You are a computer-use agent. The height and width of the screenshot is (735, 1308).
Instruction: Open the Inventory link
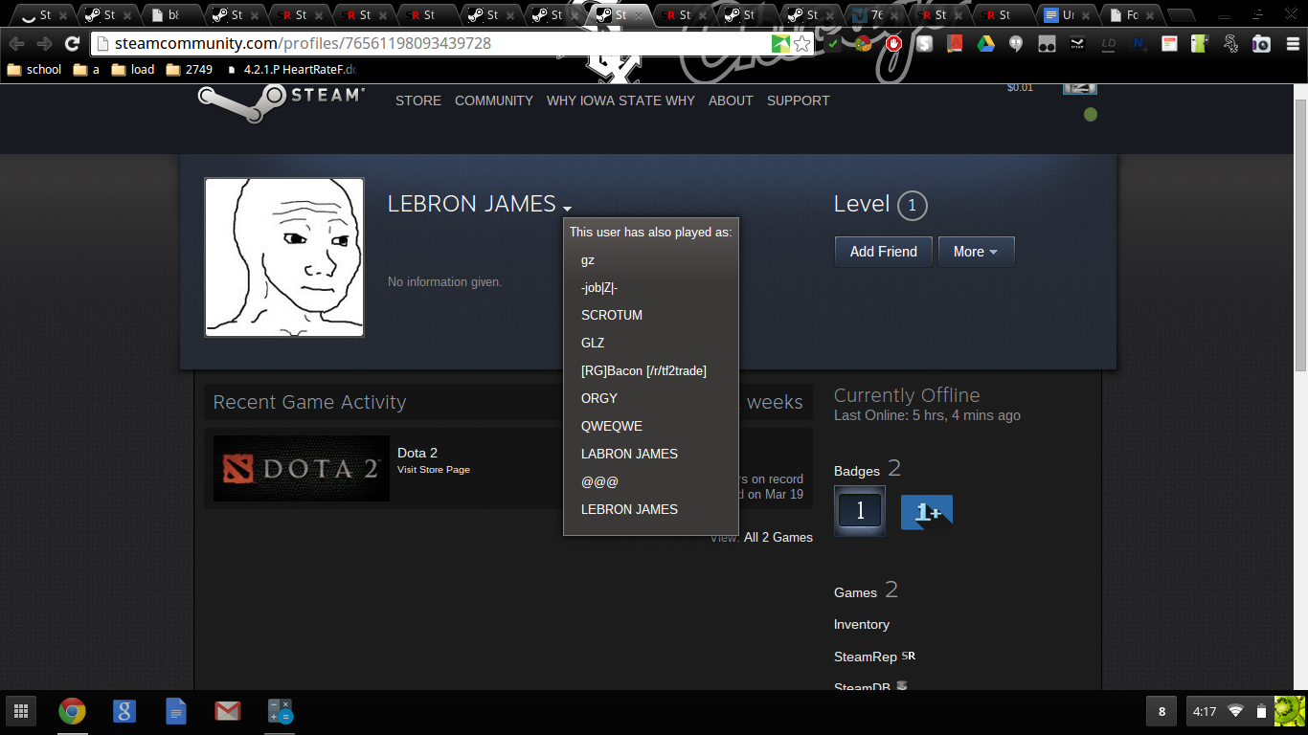coord(862,624)
